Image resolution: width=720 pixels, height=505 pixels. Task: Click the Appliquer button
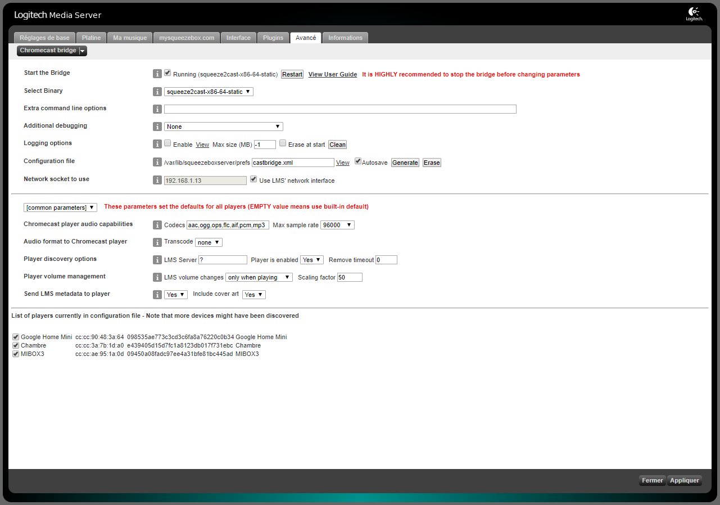(x=685, y=480)
